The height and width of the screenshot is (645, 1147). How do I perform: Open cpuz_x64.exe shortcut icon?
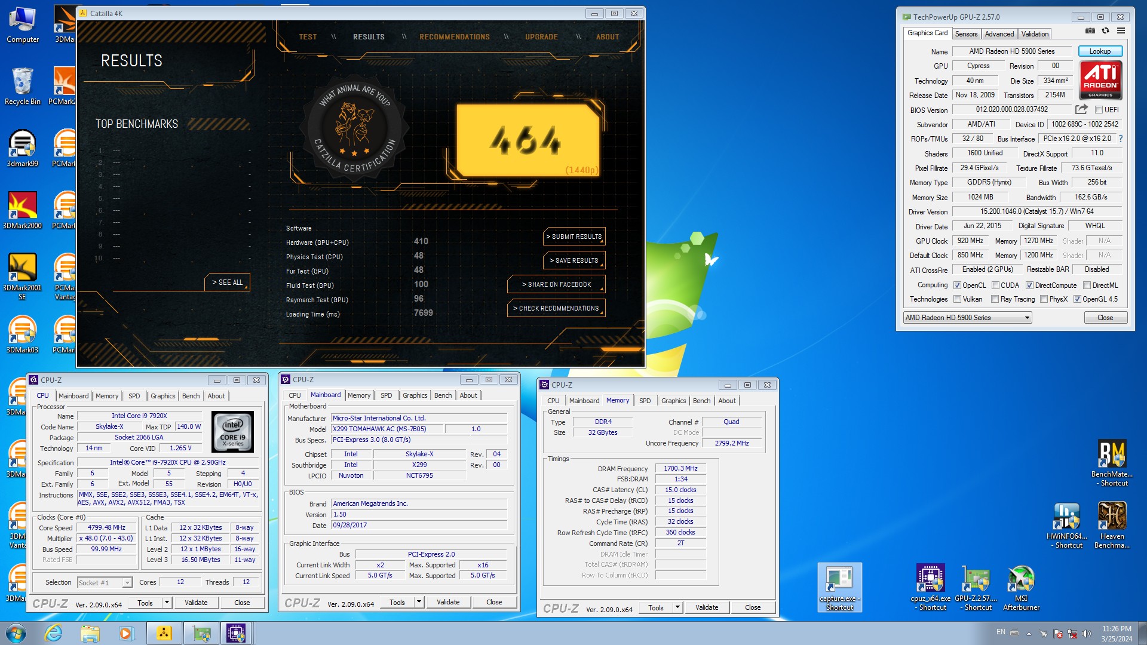pyautogui.click(x=930, y=588)
